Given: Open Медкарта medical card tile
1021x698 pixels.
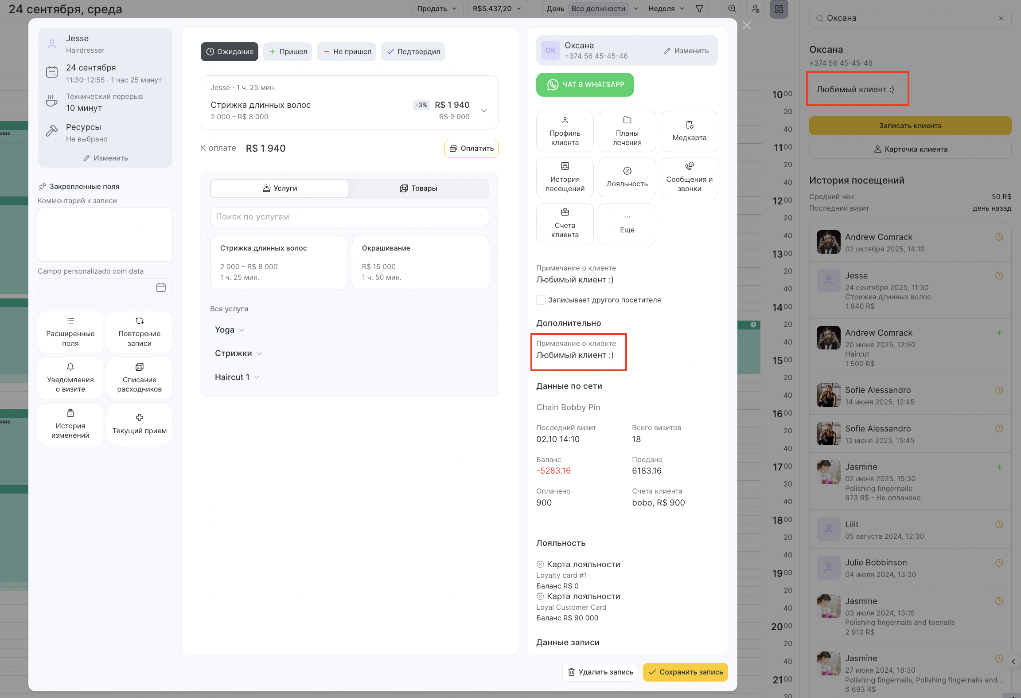Looking at the screenshot, I should pyautogui.click(x=689, y=132).
